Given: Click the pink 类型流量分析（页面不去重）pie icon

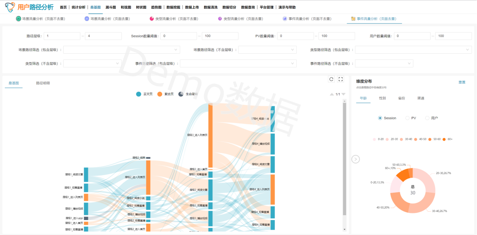Looking at the screenshot, I should point(152,19).
